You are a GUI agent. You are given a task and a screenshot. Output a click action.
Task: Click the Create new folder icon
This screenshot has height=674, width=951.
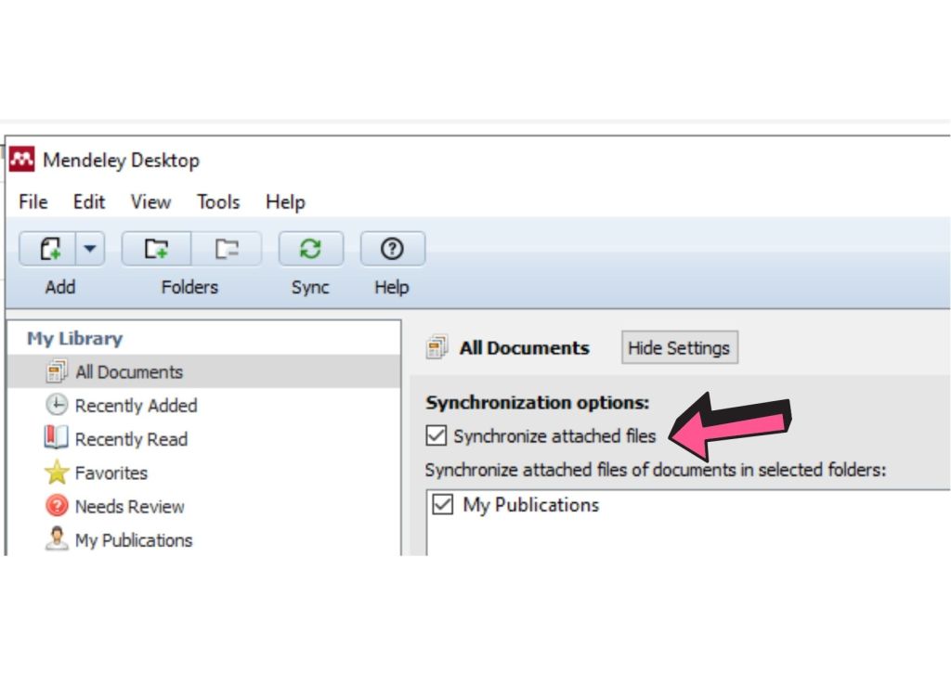(x=156, y=249)
